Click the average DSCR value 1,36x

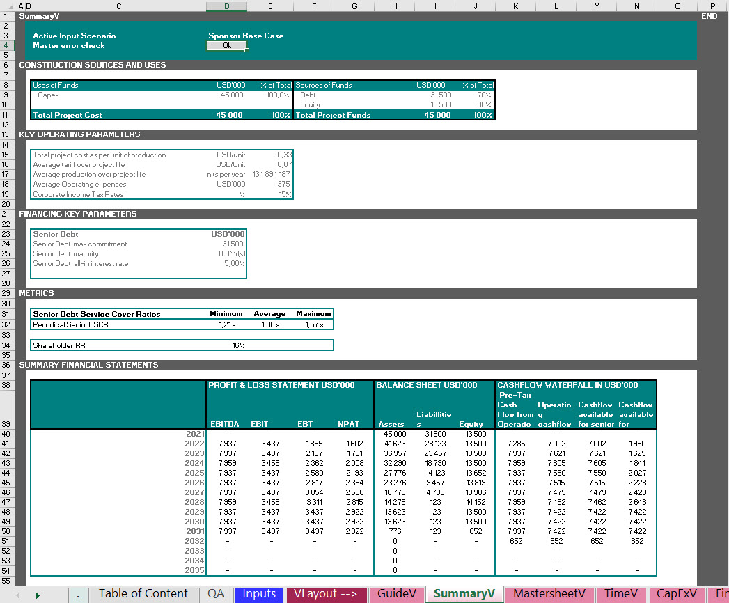pyautogui.click(x=270, y=324)
